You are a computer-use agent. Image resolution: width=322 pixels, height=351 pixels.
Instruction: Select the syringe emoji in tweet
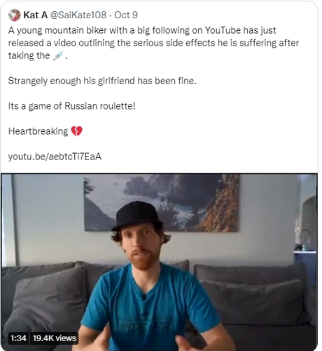[58, 56]
